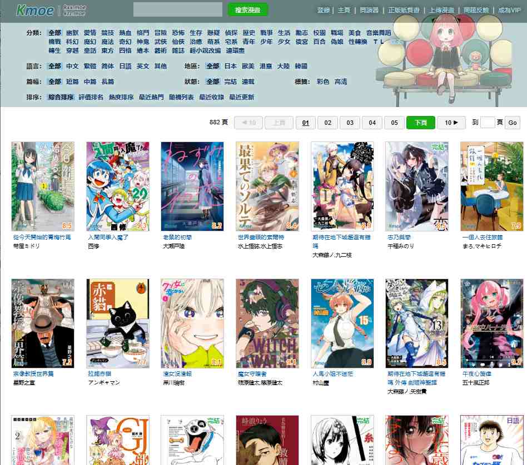This screenshot has width=527, height=465.
Task: Filter status by 完結
Action: click(231, 82)
